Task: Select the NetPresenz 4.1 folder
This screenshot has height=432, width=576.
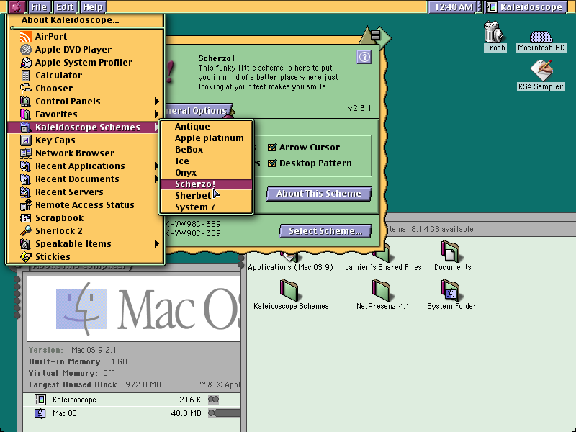Action: coord(381,290)
